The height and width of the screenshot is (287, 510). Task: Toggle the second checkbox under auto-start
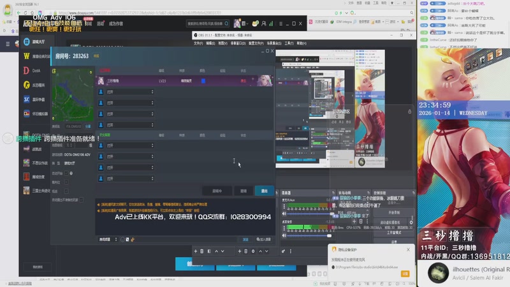click(66, 182)
